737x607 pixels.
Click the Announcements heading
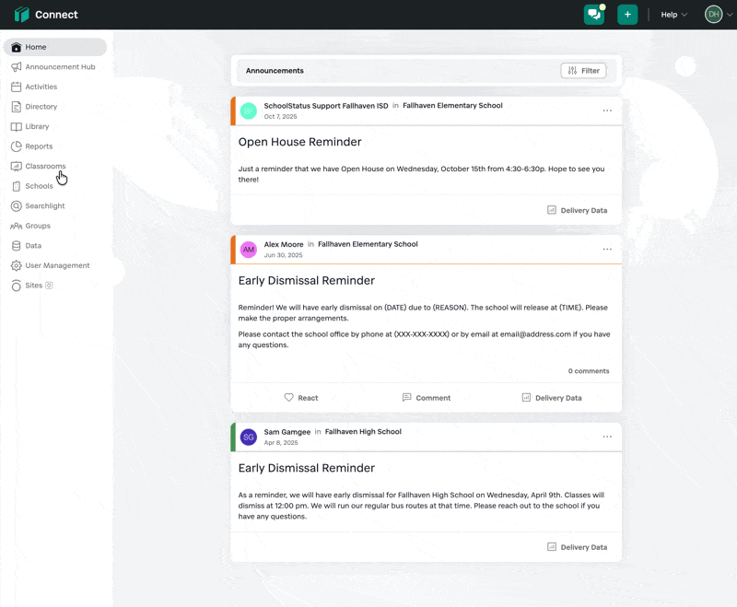click(x=275, y=71)
